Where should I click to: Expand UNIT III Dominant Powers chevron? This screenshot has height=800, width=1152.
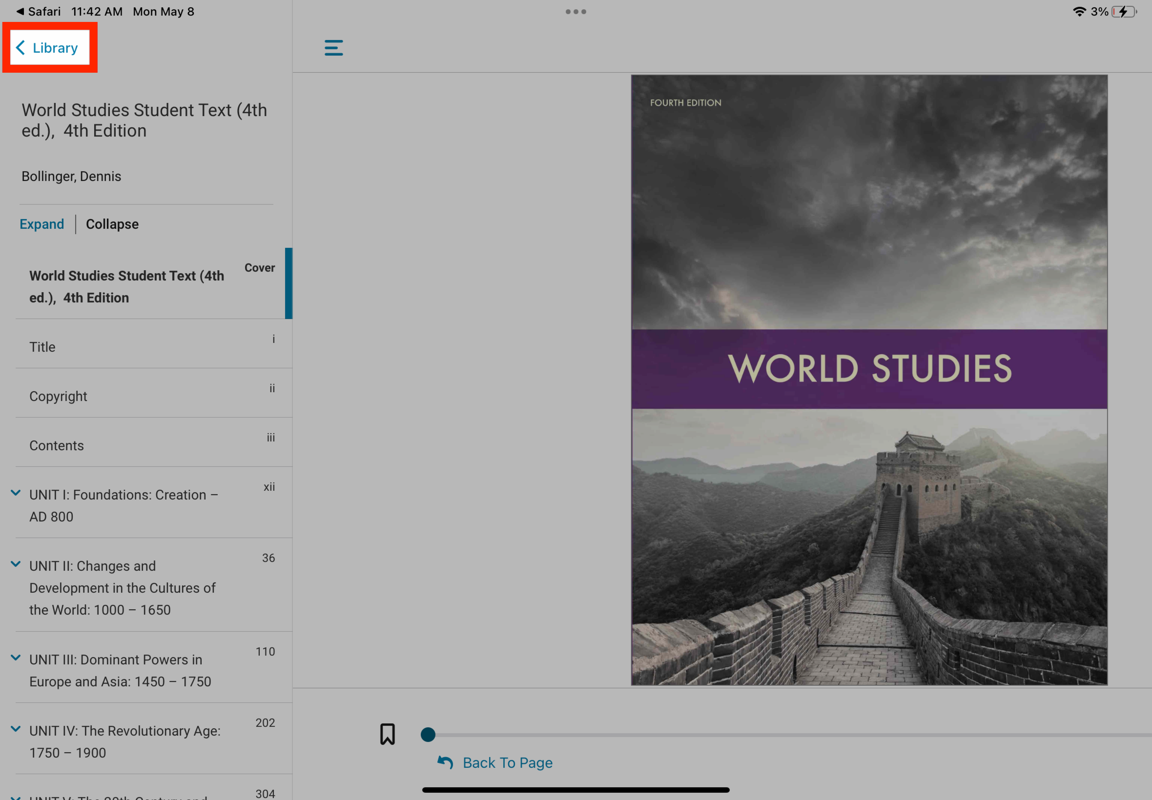[16, 658]
